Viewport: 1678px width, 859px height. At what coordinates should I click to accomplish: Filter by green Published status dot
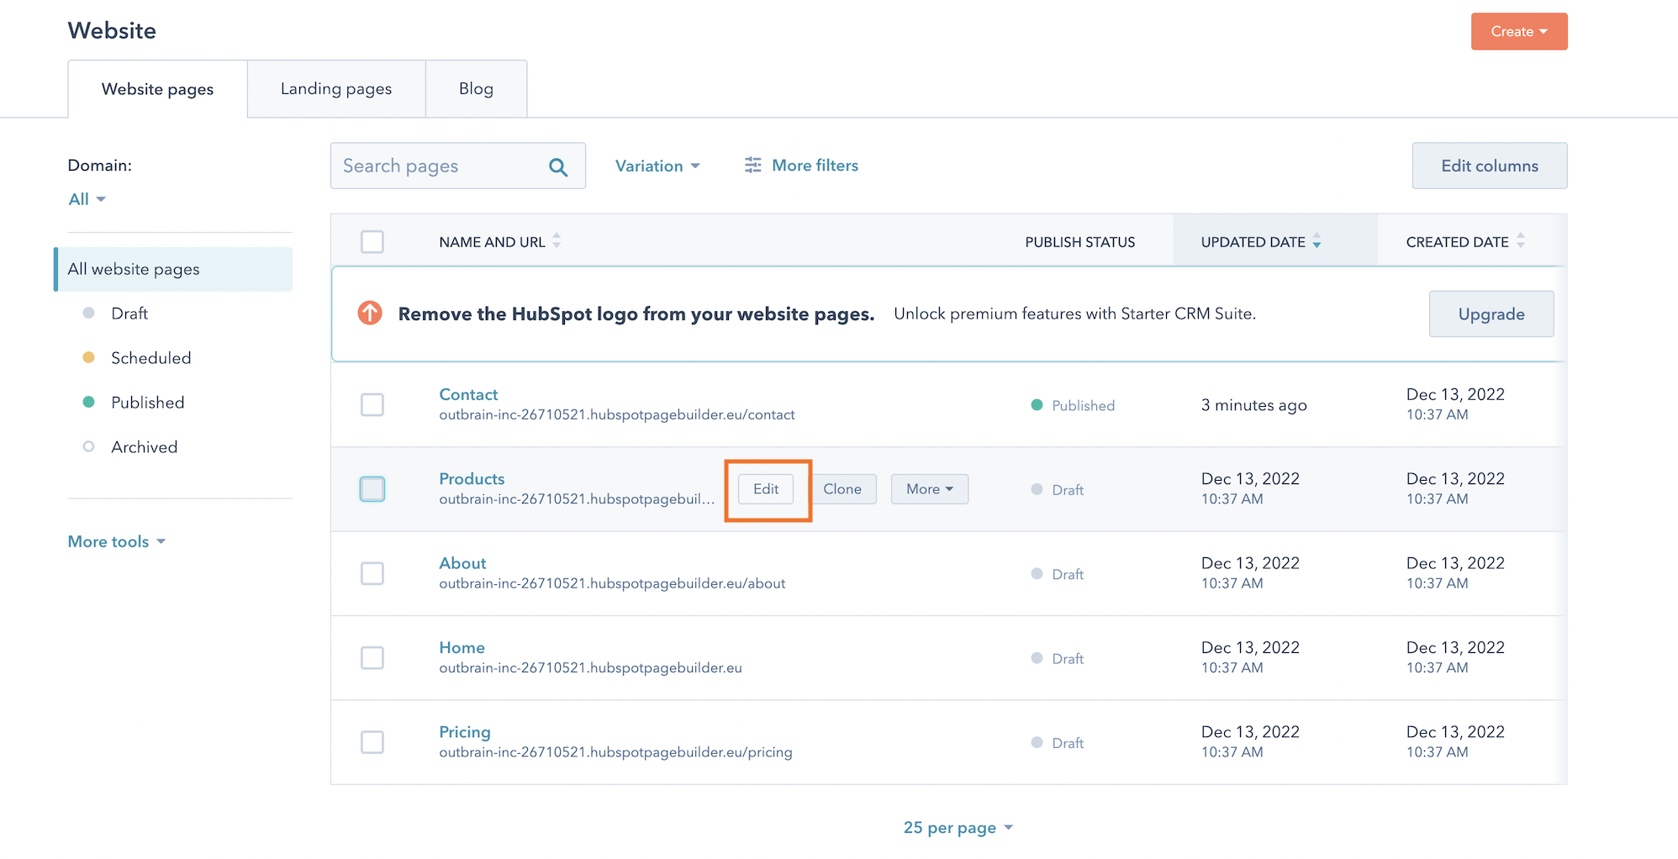[88, 403]
